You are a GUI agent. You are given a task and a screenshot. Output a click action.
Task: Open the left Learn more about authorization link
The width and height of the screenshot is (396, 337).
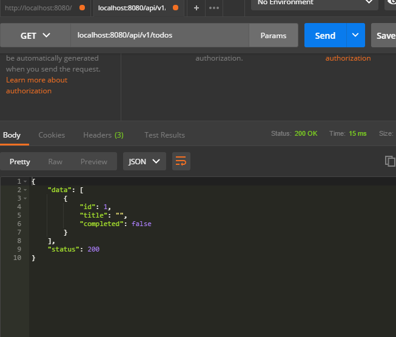[36, 85]
